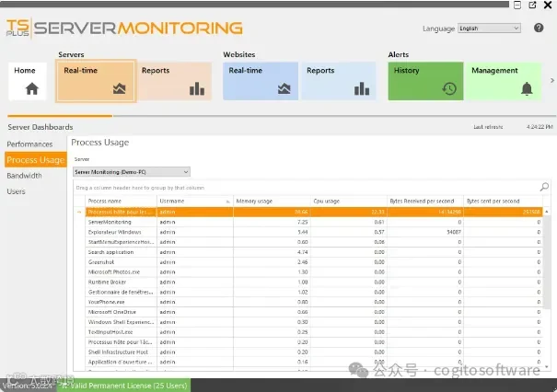Sort by Memory usage column header
The height and width of the screenshot is (392, 557).
click(x=272, y=201)
